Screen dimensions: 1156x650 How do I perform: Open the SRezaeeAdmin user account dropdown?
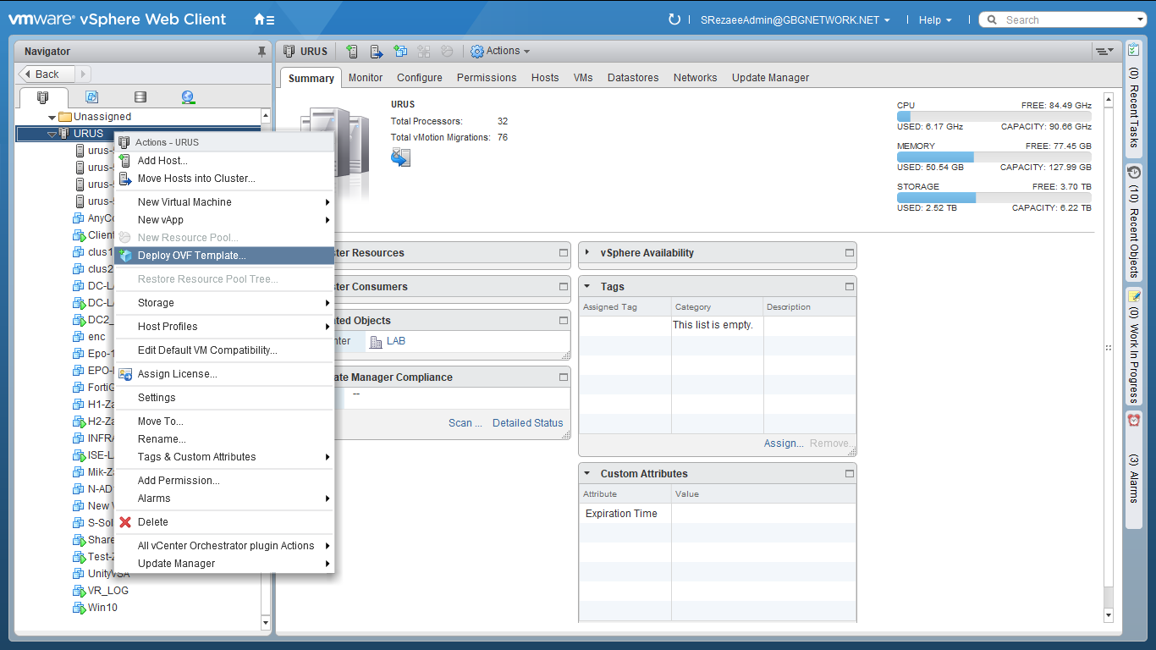coord(795,20)
